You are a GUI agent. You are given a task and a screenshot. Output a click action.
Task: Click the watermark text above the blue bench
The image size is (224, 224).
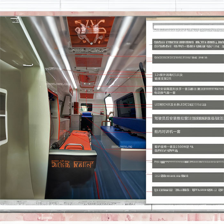pos(122,147)
